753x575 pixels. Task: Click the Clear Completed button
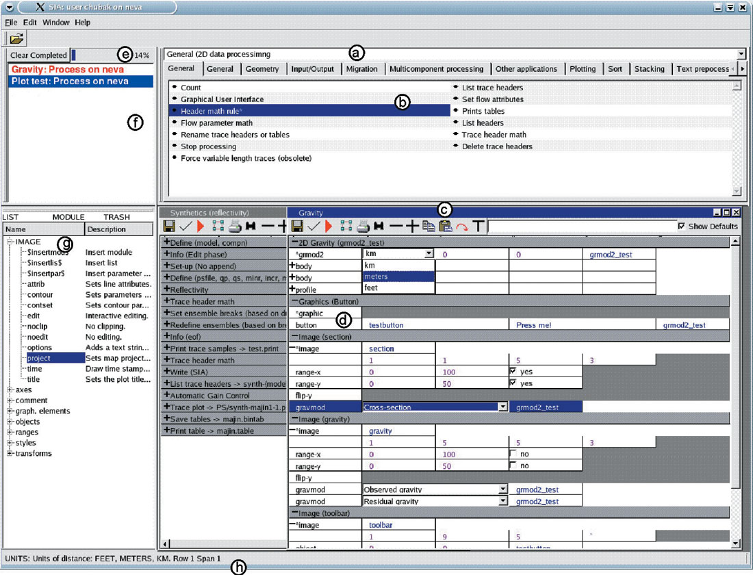[x=38, y=55]
